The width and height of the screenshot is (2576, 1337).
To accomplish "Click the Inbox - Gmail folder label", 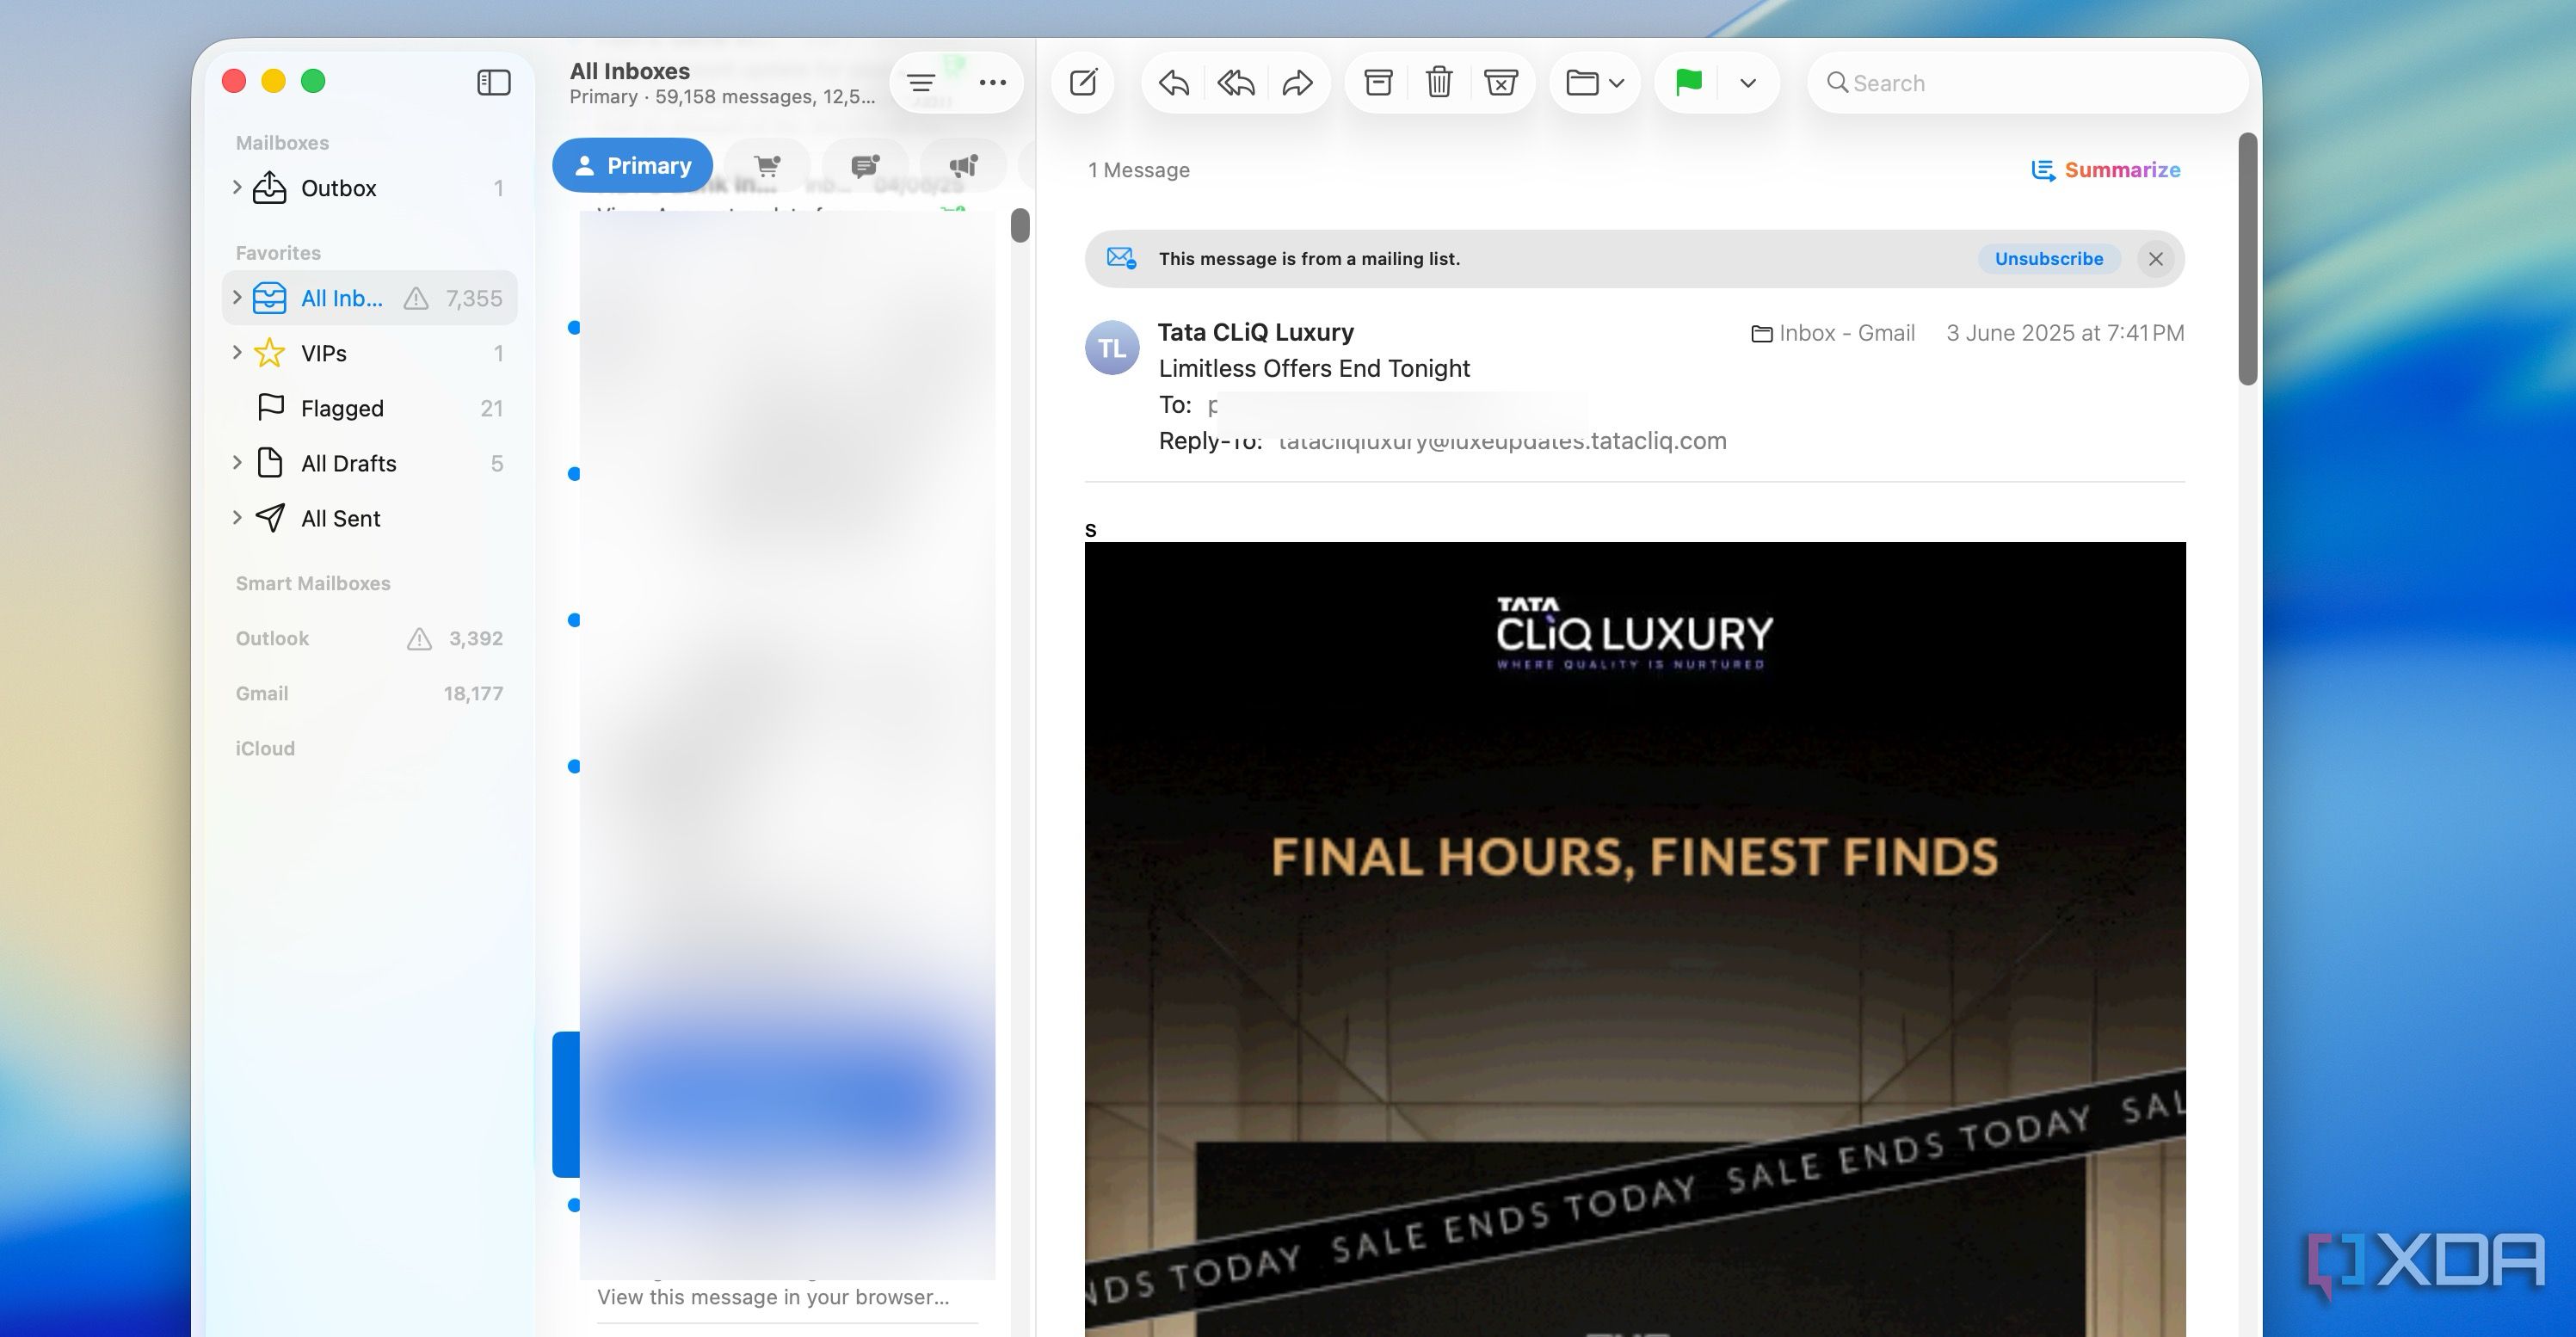I will [x=1834, y=333].
